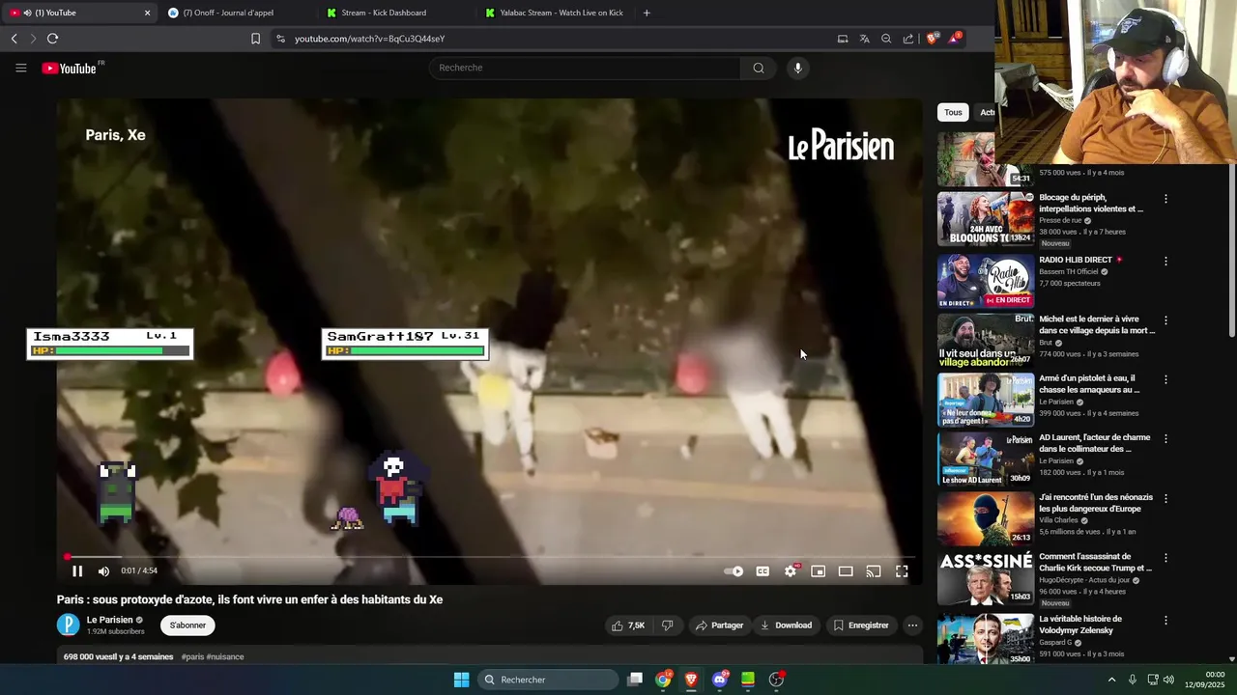Image resolution: width=1237 pixels, height=695 pixels.
Task: Open options menu for Michel est le dernier
Action: tap(1165, 320)
